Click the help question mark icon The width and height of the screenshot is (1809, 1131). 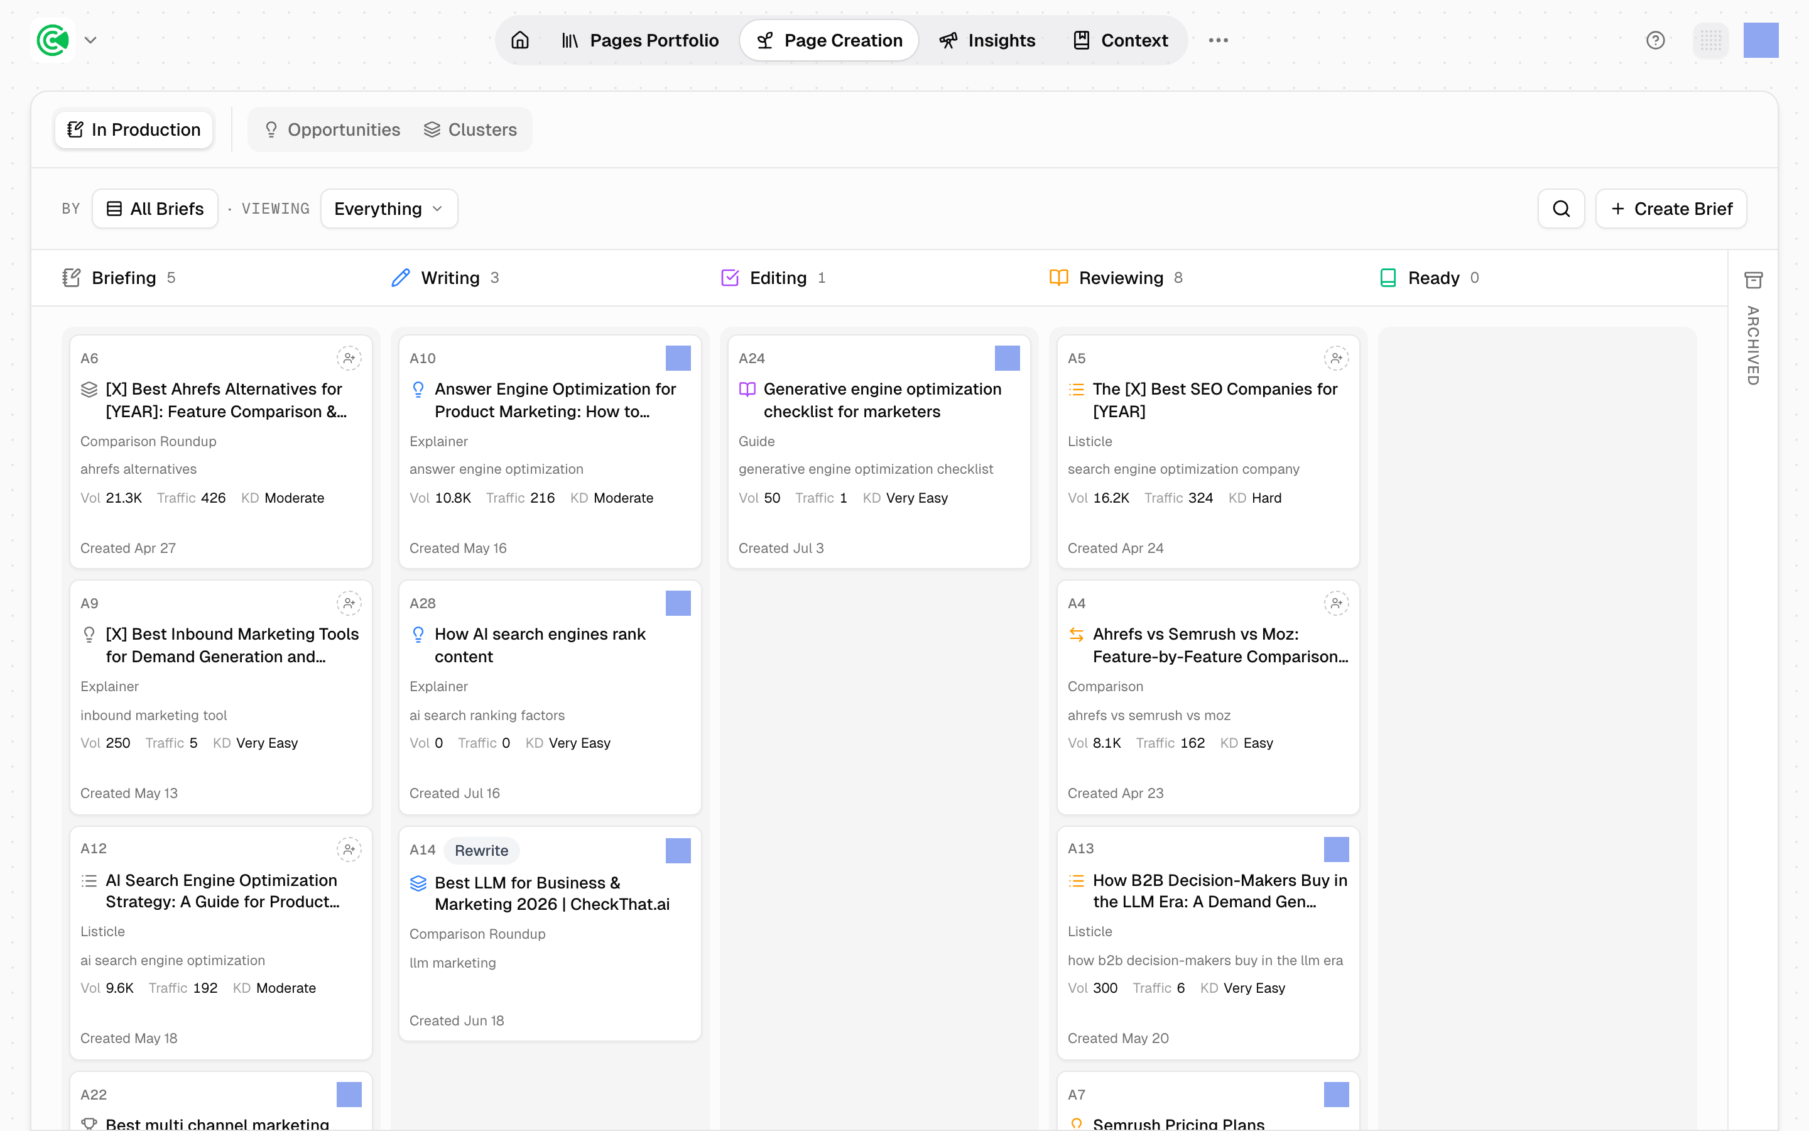(1656, 40)
